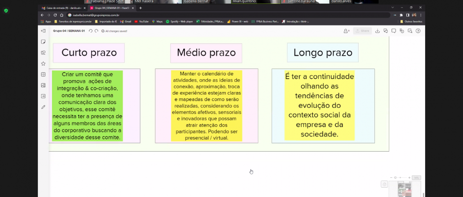Open the board search icon

click(410, 31)
